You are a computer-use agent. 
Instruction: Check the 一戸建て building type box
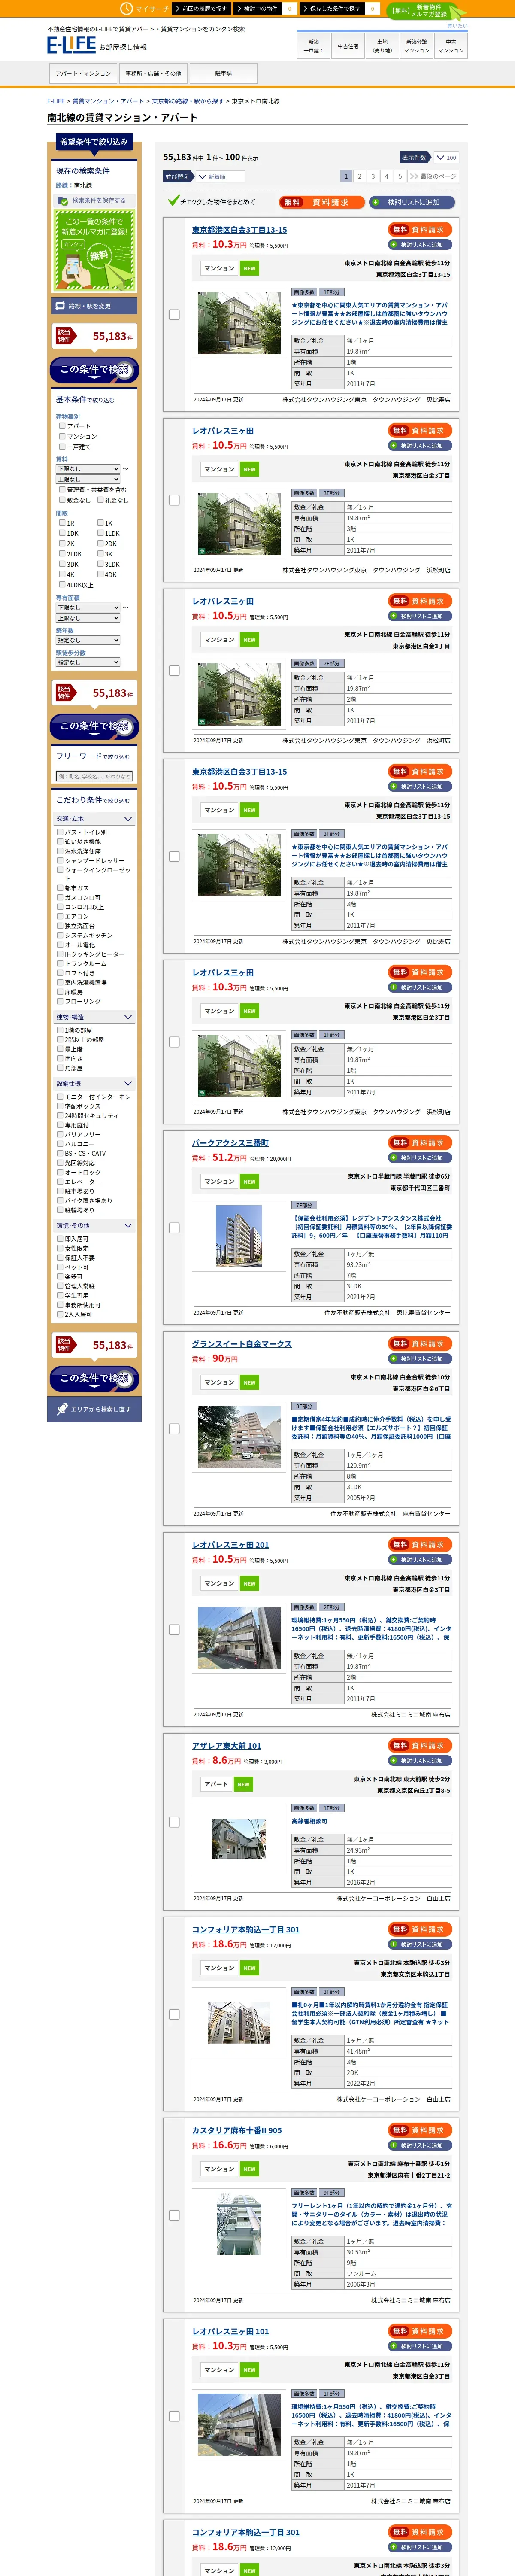(62, 447)
